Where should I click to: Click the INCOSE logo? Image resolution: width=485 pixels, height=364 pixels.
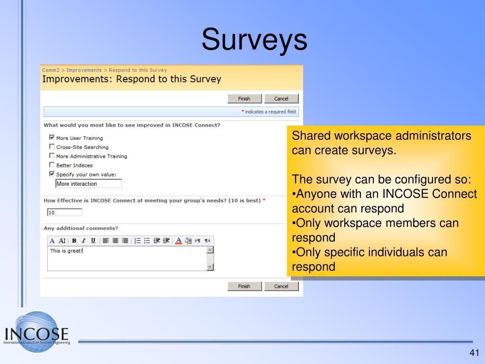(37, 332)
